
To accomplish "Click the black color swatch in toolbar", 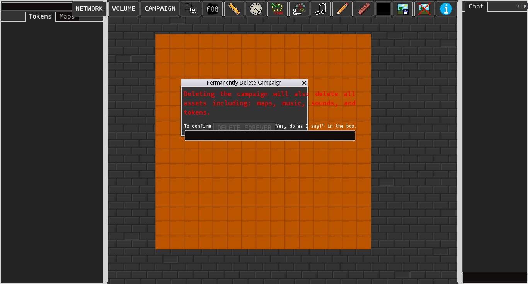I will (383, 9).
